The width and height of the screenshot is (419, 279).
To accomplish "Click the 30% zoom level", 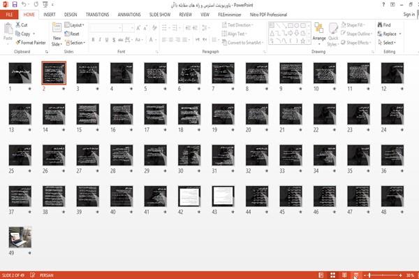I will coord(410,275).
